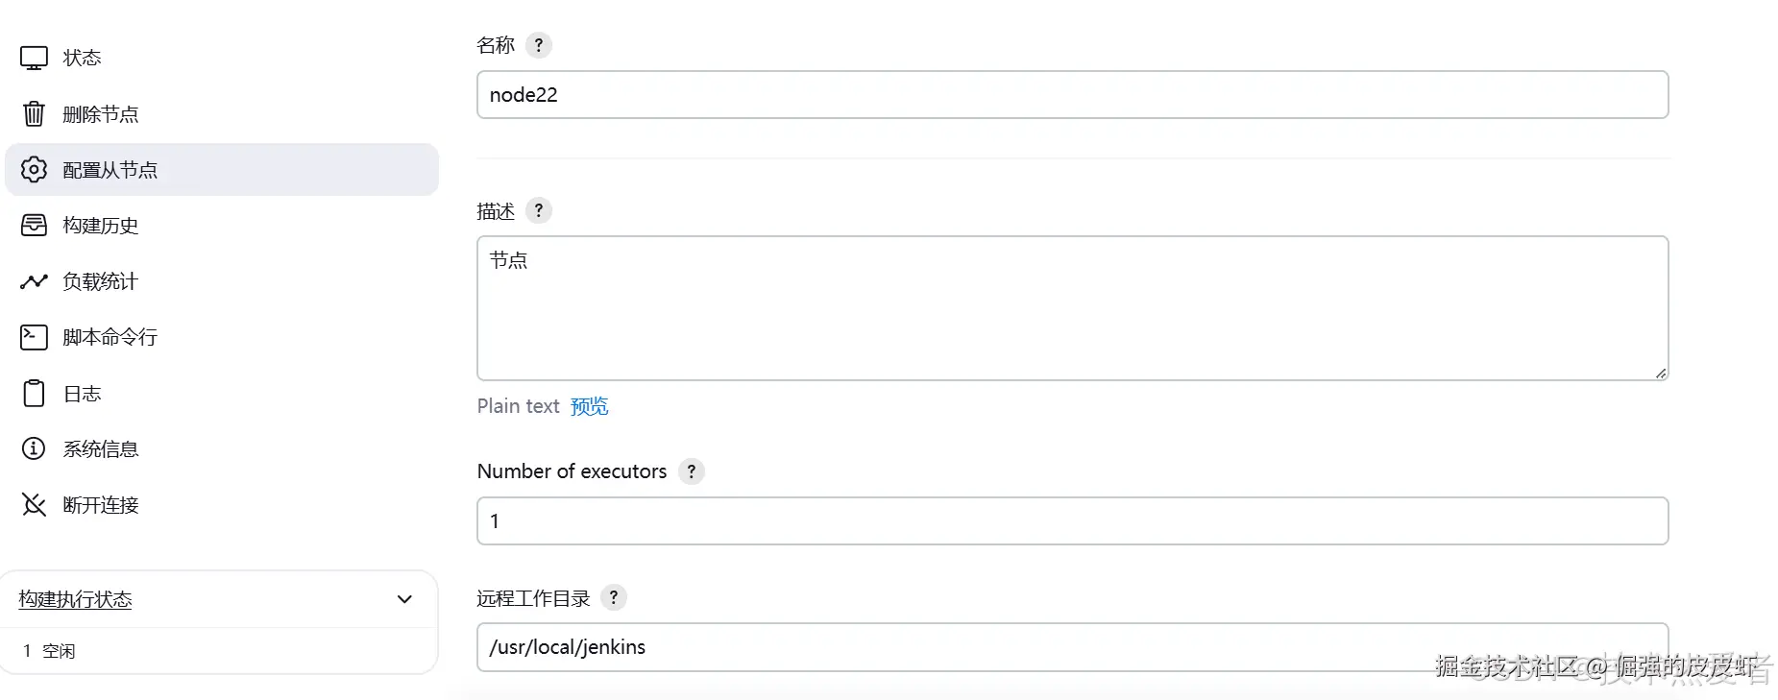Open the 构建执行状态 link
This screenshot has width=1778, height=700.
coord(75,599)
